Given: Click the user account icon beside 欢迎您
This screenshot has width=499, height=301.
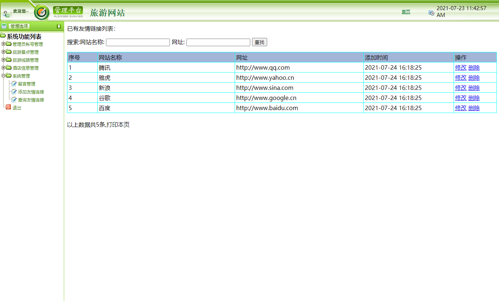Looking at the screenshot, I should [x=6, y=14].
